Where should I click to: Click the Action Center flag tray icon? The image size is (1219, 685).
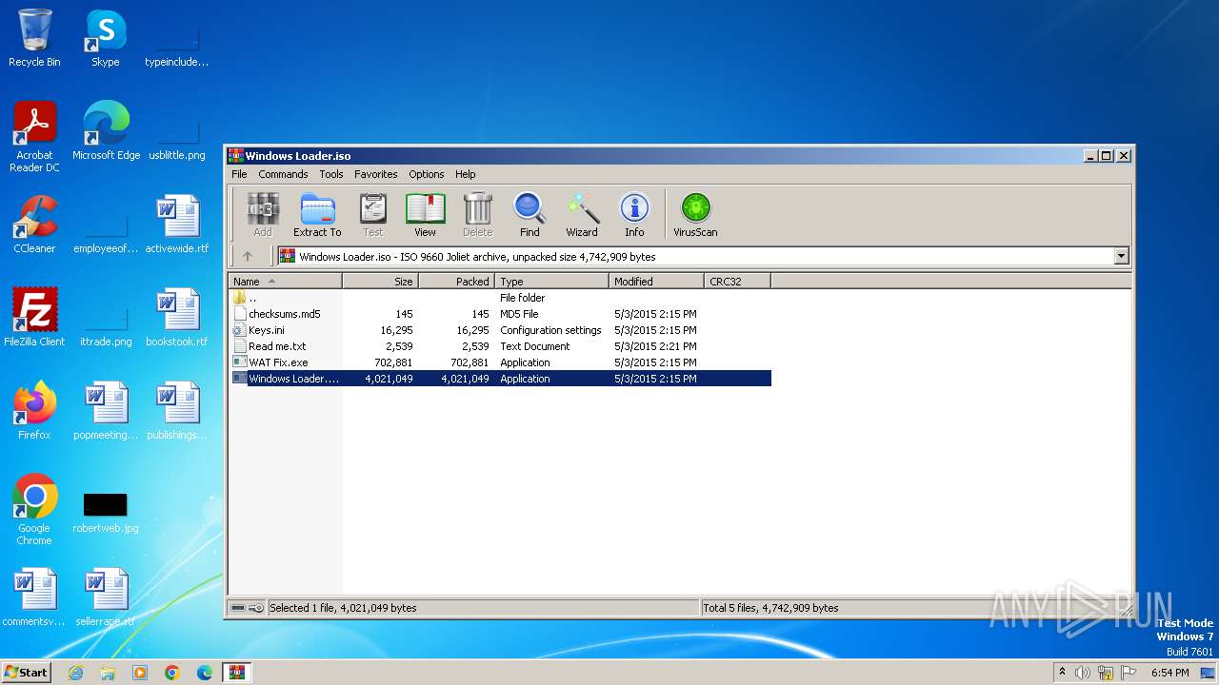click(x=1129, y=673)
